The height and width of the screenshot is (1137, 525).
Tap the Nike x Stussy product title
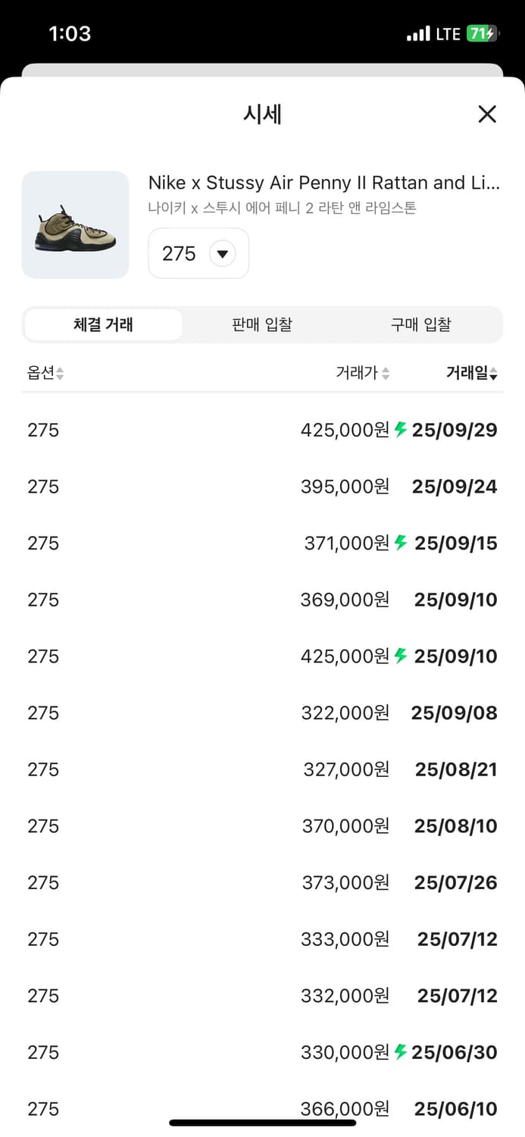323,183
